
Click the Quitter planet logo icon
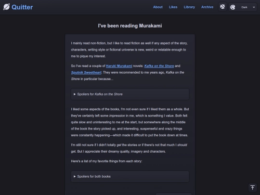coord(6,7)
